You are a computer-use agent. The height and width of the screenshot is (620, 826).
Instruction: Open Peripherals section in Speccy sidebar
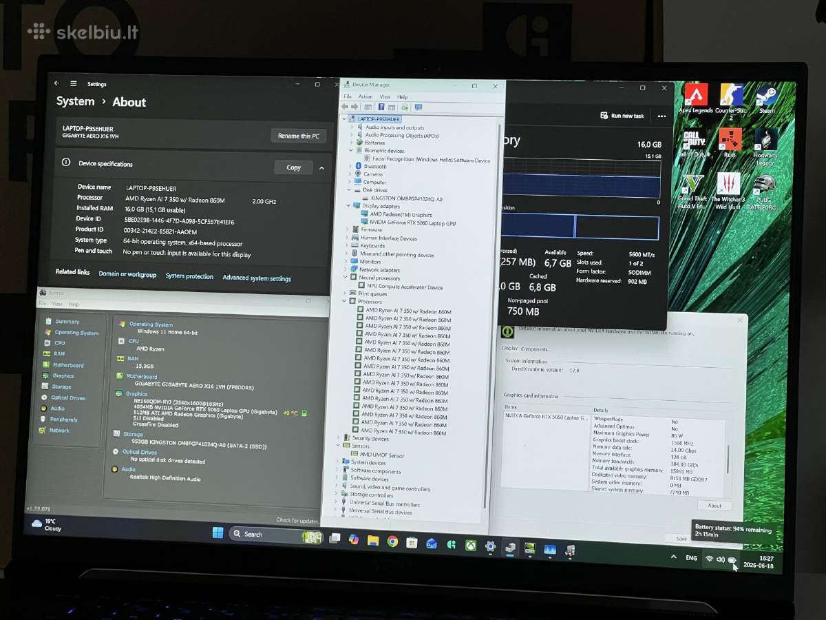59,420
